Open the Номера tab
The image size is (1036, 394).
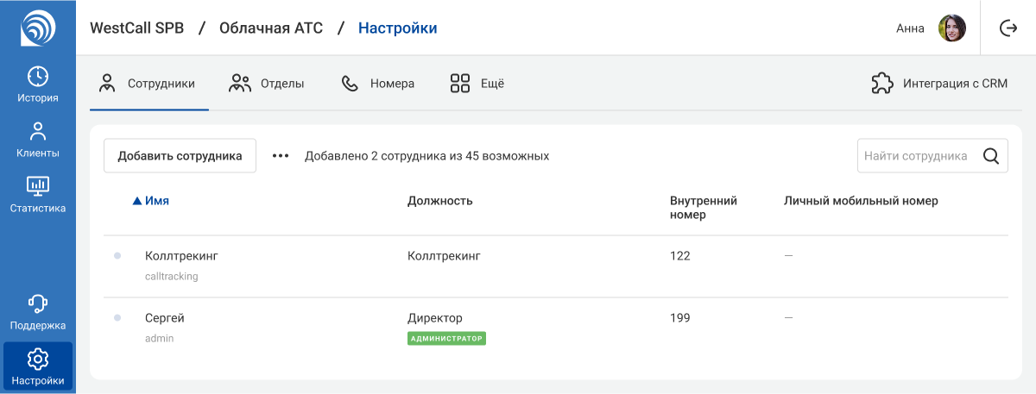pos(378,84)
